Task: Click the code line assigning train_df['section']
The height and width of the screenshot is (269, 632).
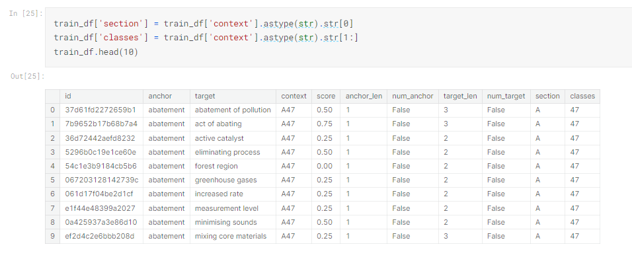Action: coord(198,24)
